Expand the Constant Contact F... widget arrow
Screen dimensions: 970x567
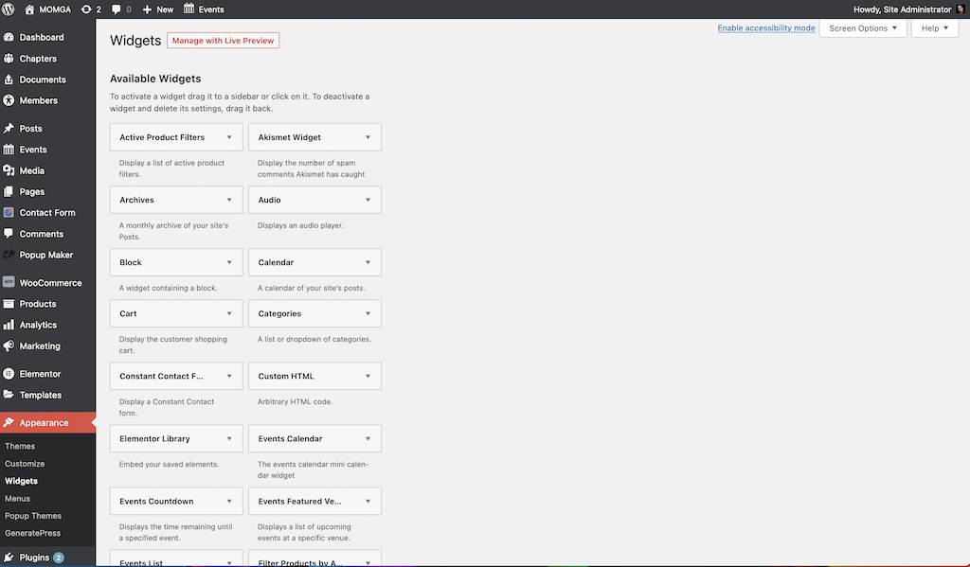pyautogui.click(x=229, y=376)
